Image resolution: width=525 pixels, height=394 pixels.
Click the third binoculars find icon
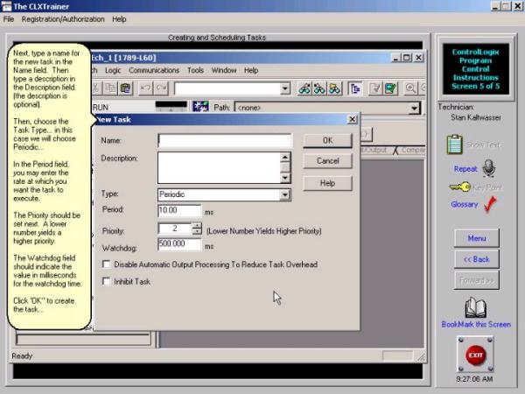tap(335, 88)
